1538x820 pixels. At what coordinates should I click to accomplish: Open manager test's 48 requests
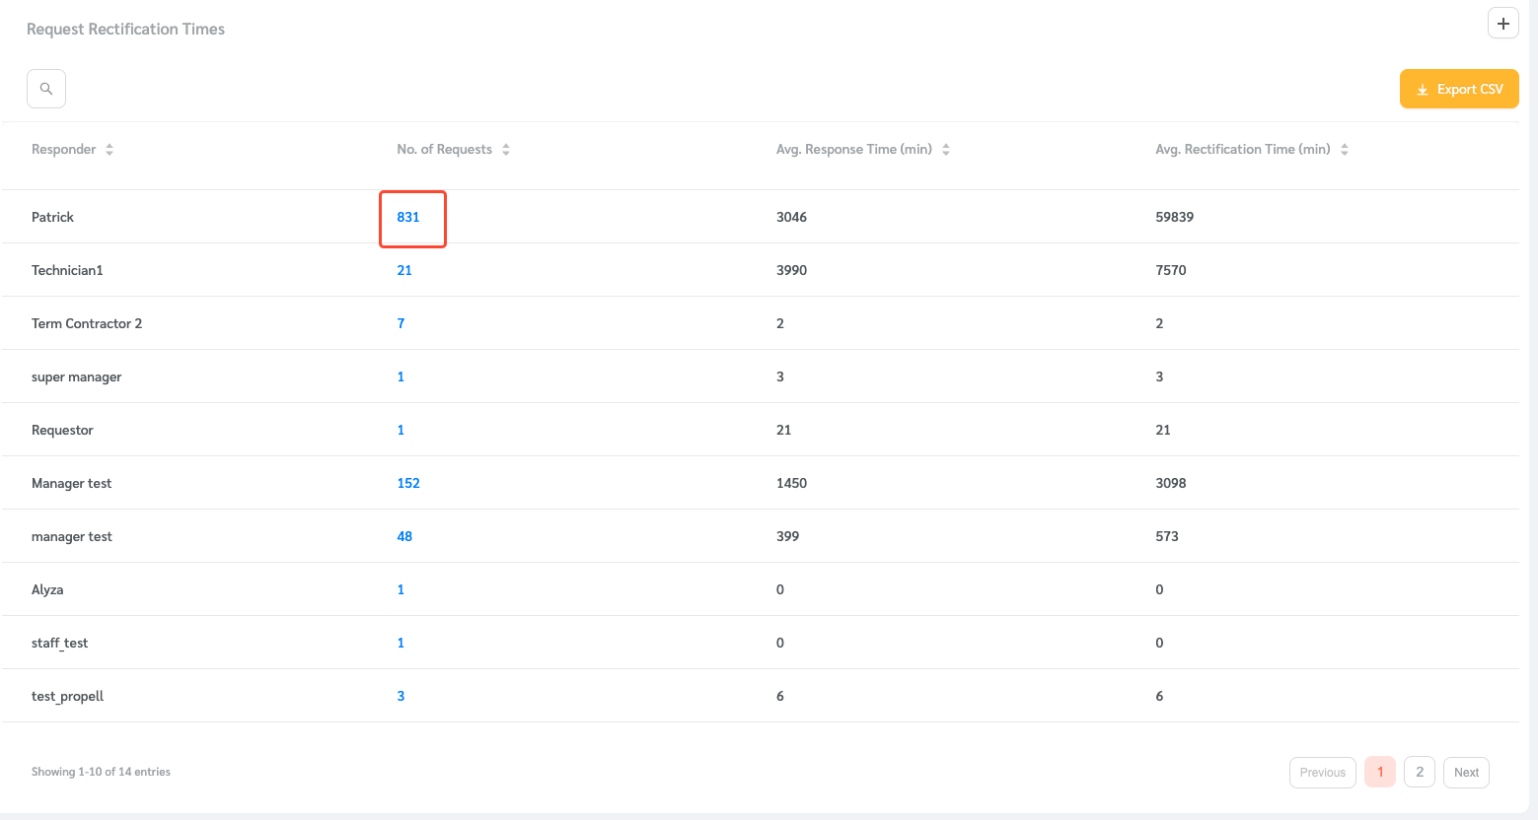[404, 536]
